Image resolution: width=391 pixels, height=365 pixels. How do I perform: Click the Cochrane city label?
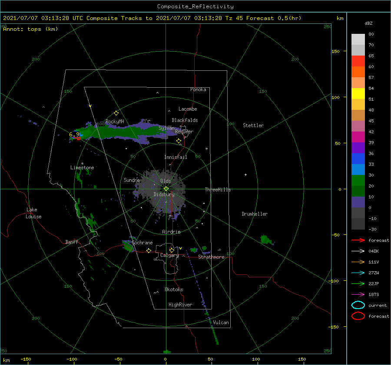pyautogui.click(x=142, y=243)
